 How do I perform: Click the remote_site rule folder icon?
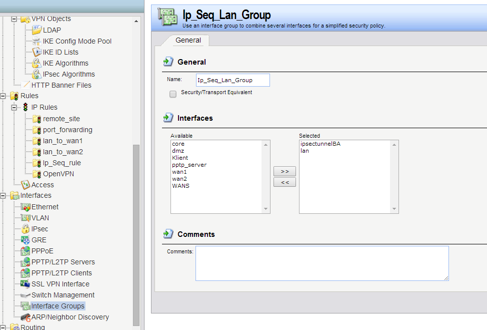[x=36, y=119]
